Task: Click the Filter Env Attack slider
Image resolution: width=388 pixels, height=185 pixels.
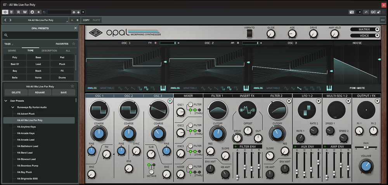Action: (x=237, y=166)
